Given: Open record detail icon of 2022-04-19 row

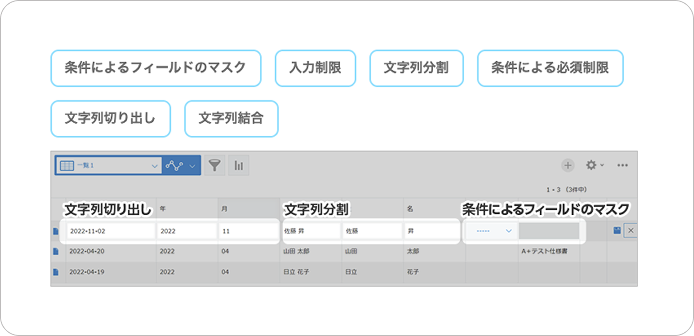Looking at the screenshot, I should [x=56, y=271].
